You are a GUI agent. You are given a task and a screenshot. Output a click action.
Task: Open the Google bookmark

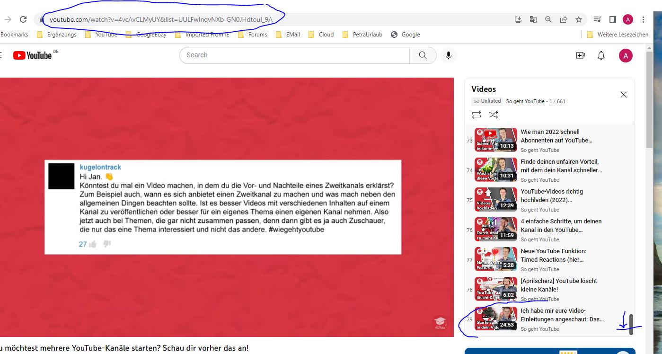click(406, 35)
